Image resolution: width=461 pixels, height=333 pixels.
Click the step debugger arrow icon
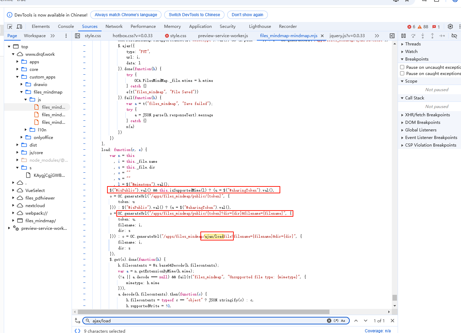pyautogui.click(x=442, y=36)
